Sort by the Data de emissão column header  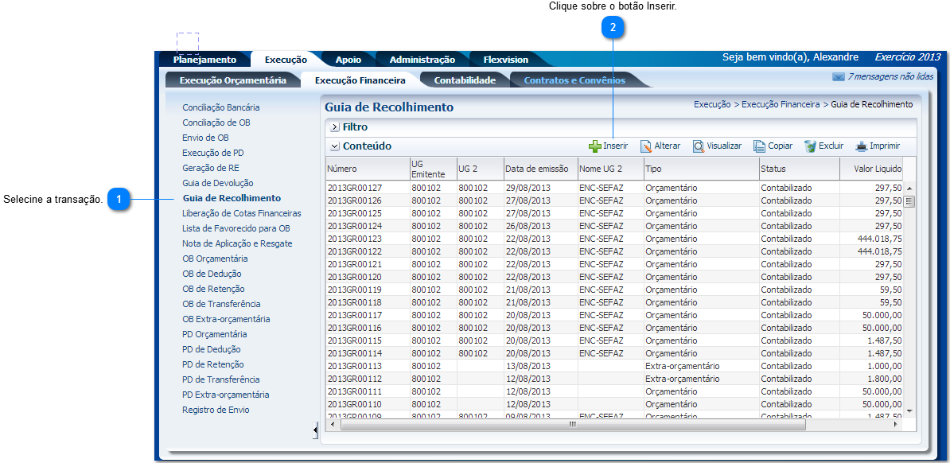point(536,169)
